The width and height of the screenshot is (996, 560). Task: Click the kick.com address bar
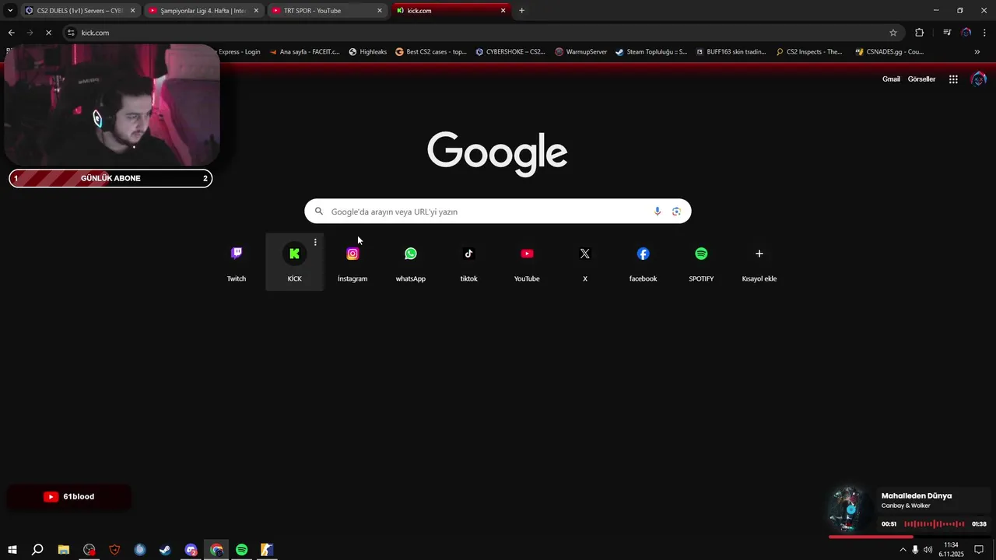482,33
